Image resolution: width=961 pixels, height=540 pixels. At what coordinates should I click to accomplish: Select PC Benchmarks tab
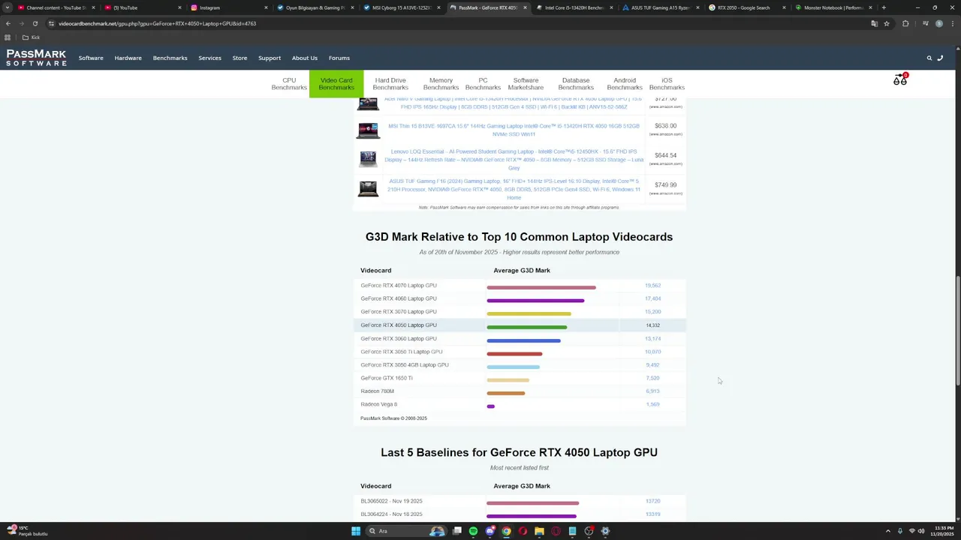[483, 84]
